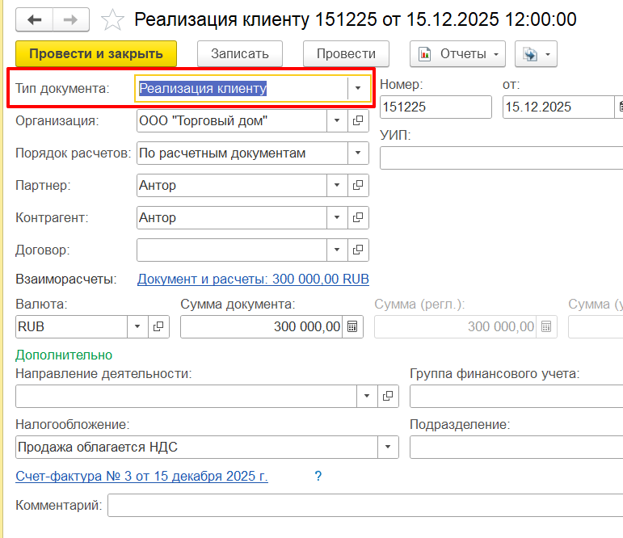Click into the Комментарий input field
Viewport: 623px width, 538px height.
tap(364, 506)
